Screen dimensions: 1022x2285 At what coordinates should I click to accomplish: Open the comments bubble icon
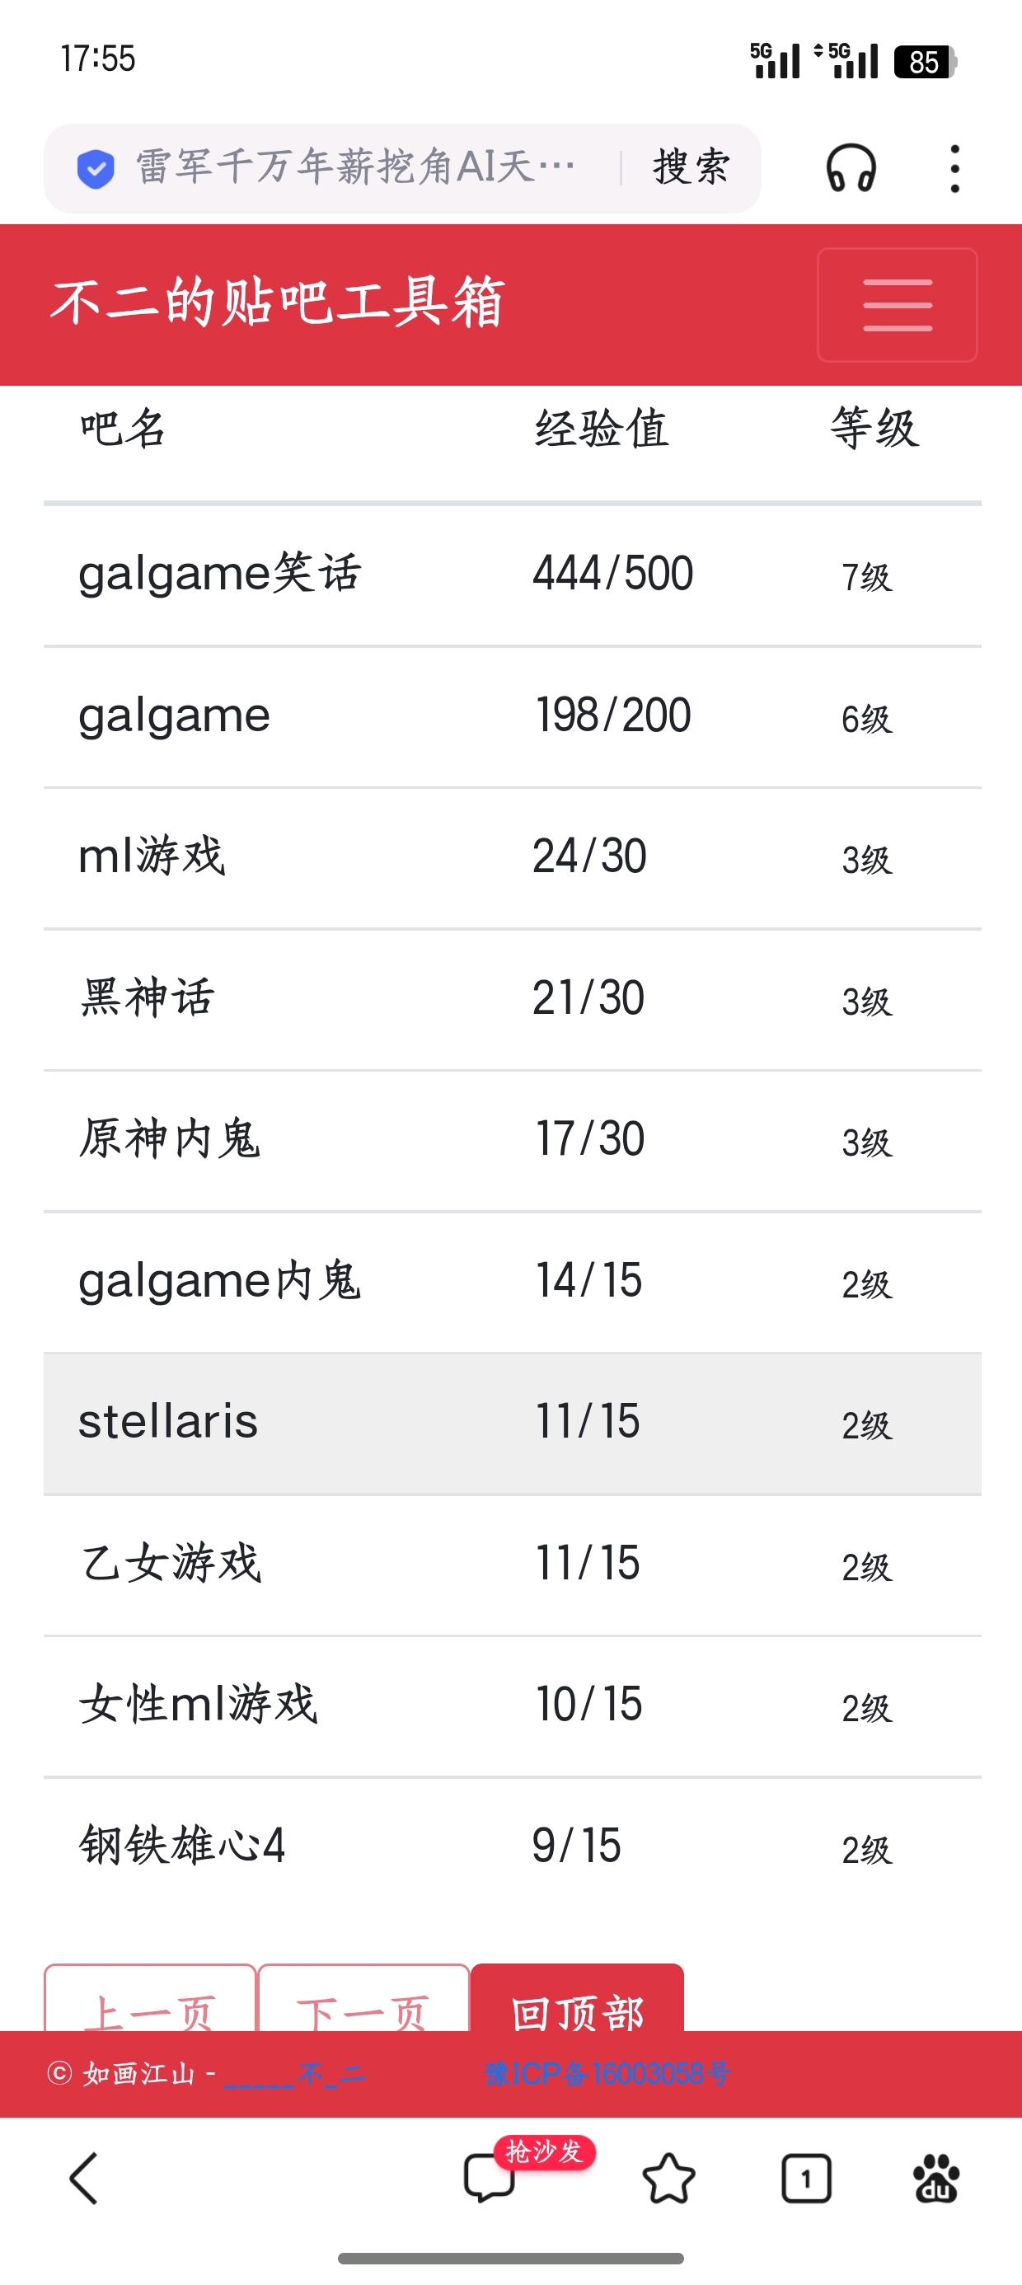[x=489, y=2178]
